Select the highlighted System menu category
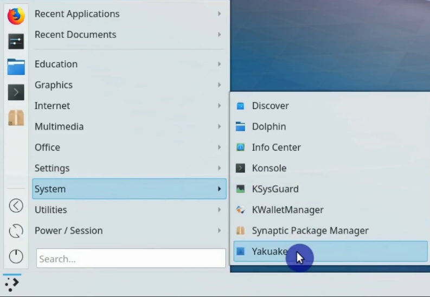Screen dimensions: 430x297 [x=129, y=189]
